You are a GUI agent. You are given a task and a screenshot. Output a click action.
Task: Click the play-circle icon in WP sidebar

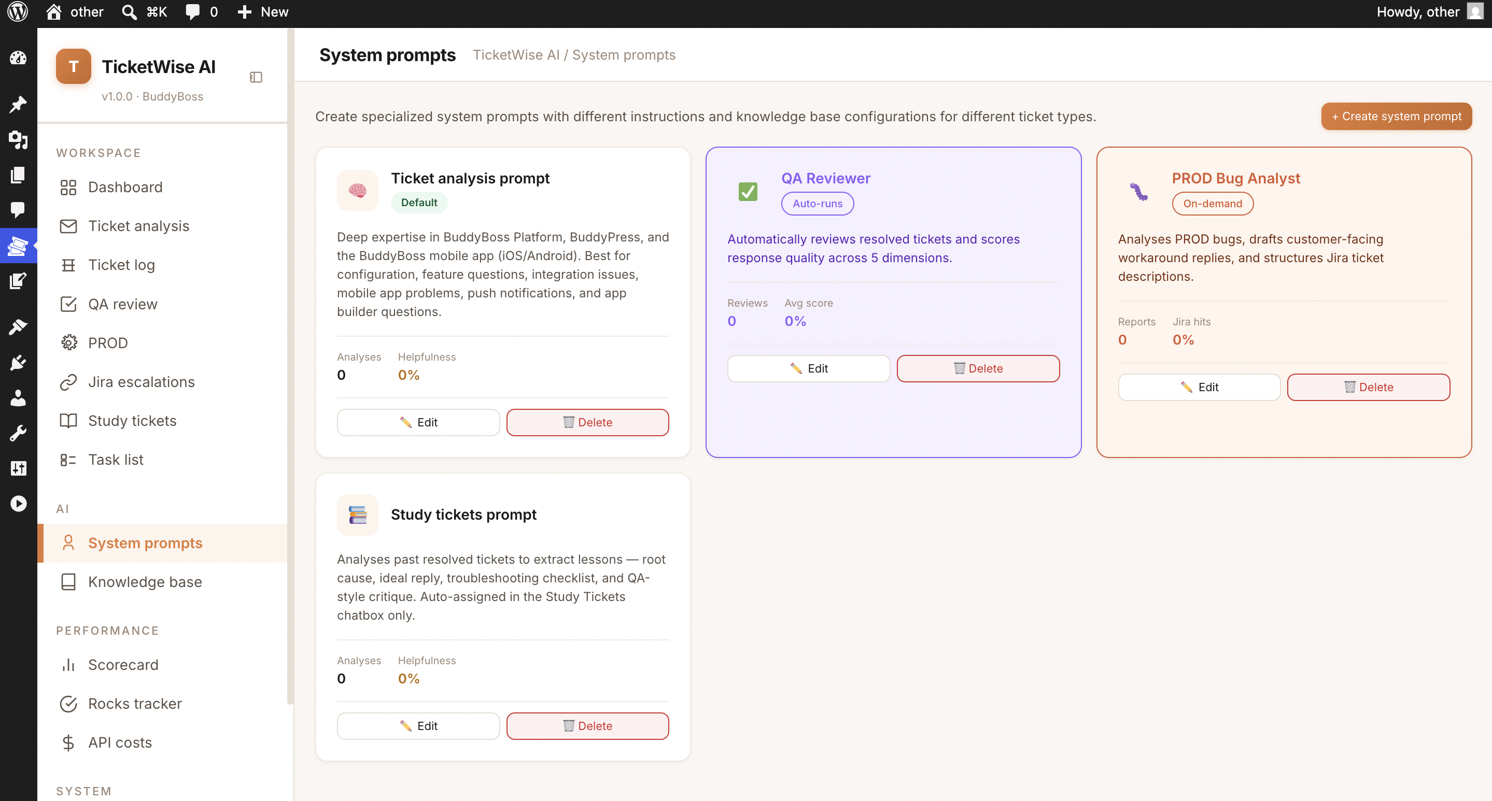click(18, 504)
